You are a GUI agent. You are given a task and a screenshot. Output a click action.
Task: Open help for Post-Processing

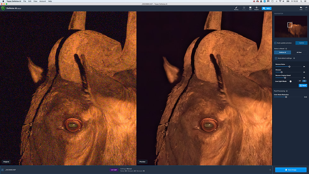point(287,91)
